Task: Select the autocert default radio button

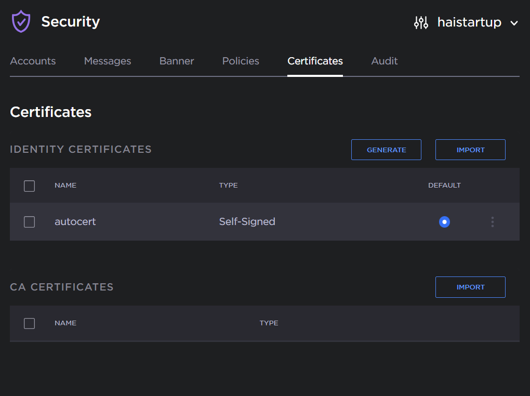Action: [444, 222]
